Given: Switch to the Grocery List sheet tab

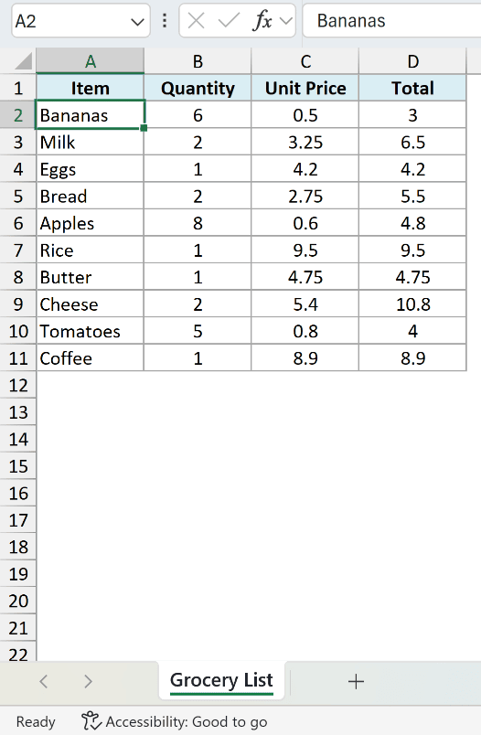Looking at the screenshot, I should [221, 681].
